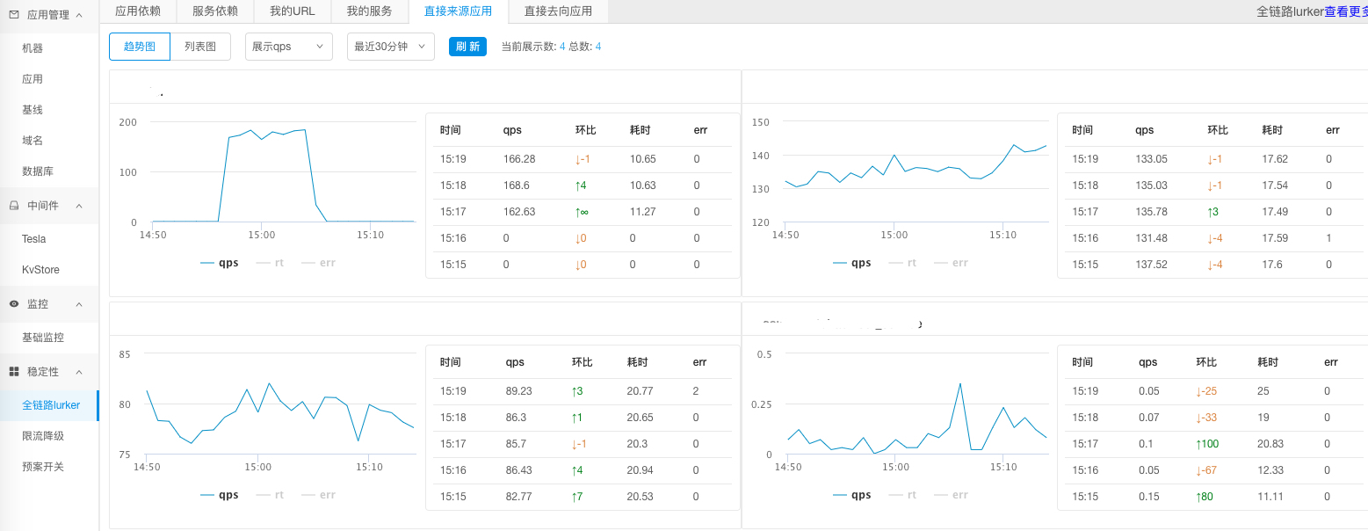Click the eye icon next to 监控
This screenshot has width=1368, height=531.
[x=14, y=304]
